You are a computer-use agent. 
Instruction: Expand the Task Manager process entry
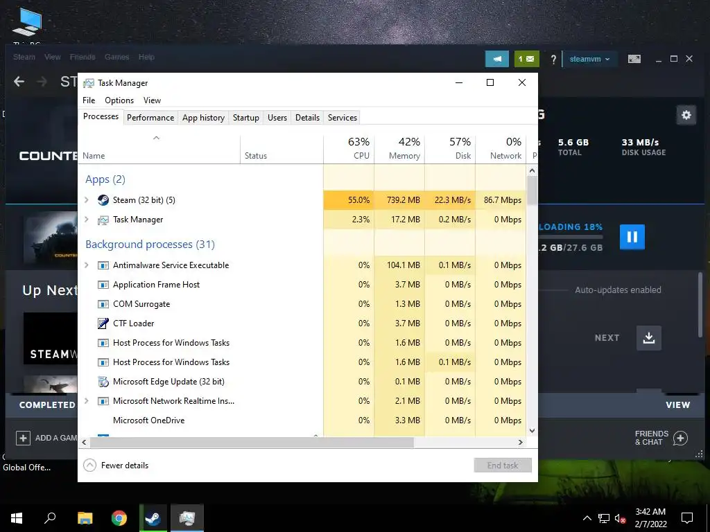87,220
